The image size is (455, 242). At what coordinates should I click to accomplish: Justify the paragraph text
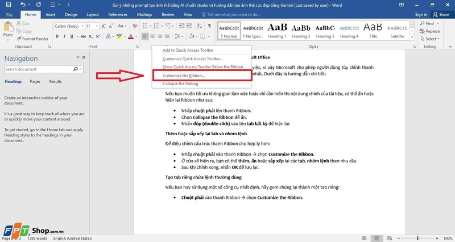pos(167,36)
